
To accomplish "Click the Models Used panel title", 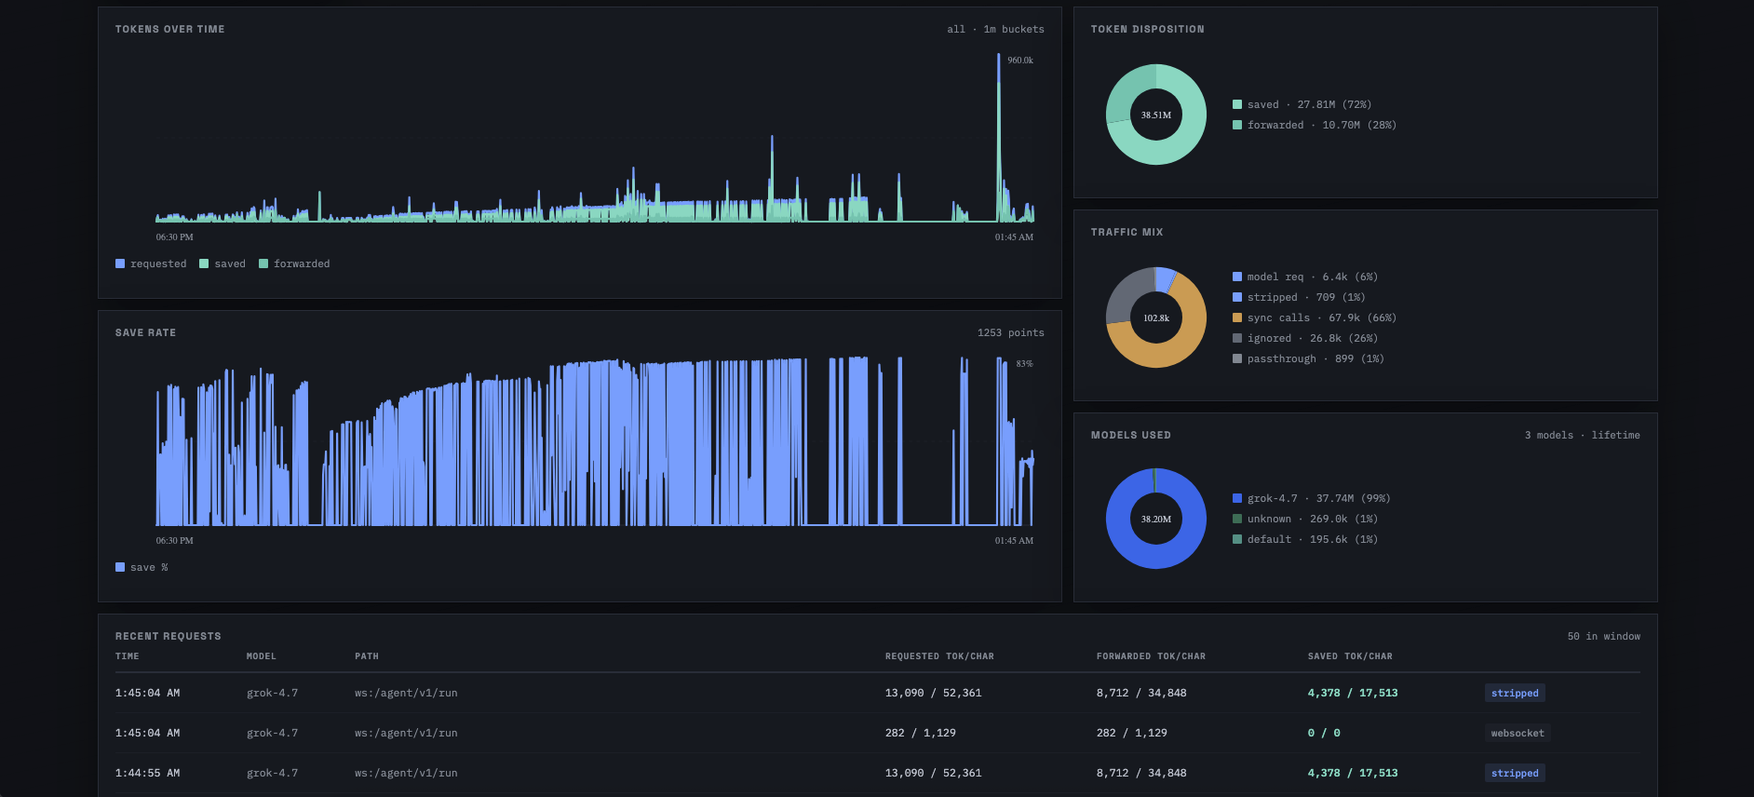I will point(1130,435).
